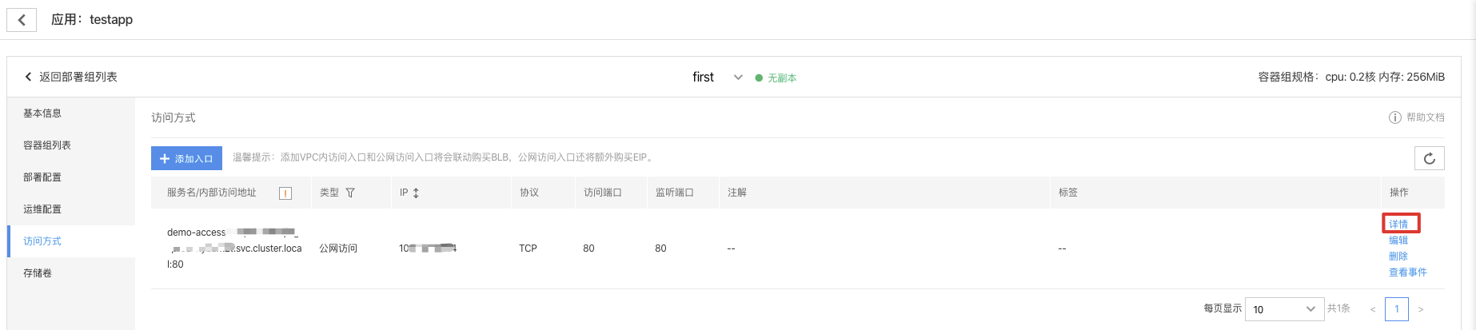Viewport: 1476px width, 330px height.
Task: Sort by the IP column arrows
Action: (416, 193)
